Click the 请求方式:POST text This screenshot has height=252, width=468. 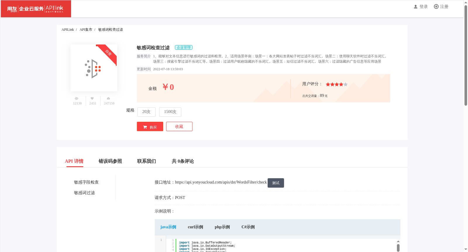[x=170, y=198]
